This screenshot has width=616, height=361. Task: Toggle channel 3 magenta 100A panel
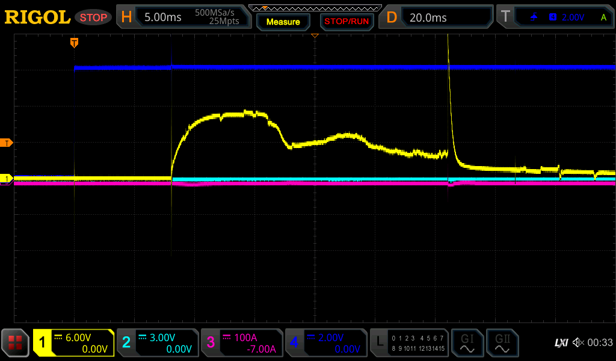tap(242, 343)
